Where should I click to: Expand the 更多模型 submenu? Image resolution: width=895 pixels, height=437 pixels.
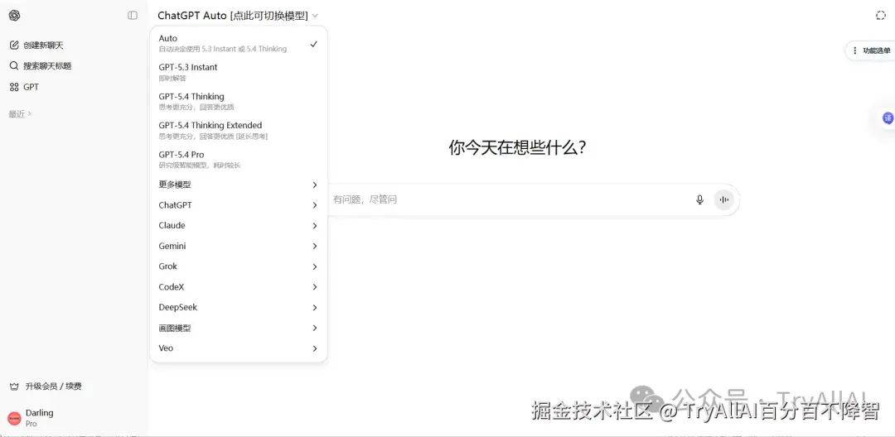coord(238,185)
